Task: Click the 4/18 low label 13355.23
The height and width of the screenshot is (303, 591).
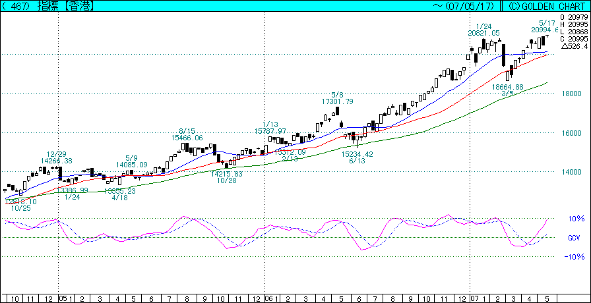Action: pos(119,191)
